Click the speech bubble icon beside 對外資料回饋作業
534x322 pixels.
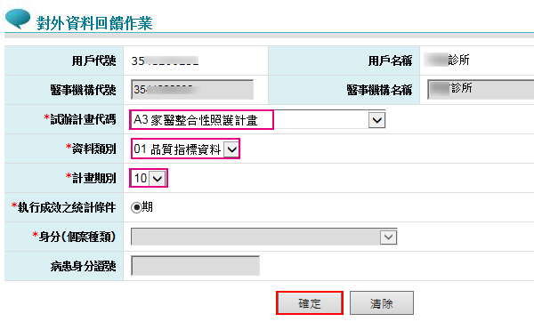tap(18, 19)
